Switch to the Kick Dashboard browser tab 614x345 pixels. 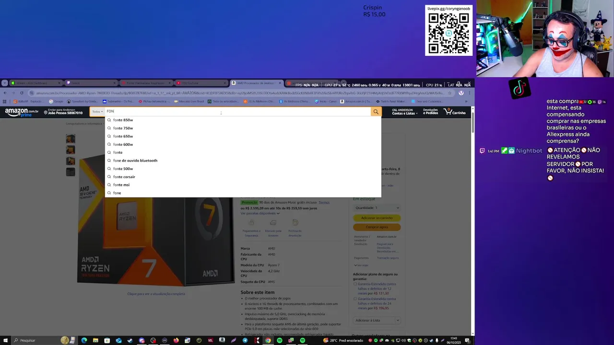point(36,83)
